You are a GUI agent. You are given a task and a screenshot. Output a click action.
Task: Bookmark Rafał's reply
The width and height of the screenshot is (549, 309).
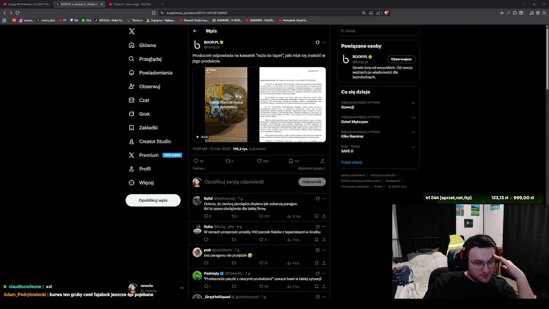point(317,216)
